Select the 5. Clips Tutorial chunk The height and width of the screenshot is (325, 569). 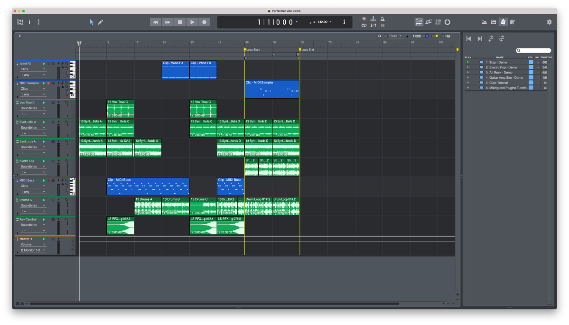[497, 83]
